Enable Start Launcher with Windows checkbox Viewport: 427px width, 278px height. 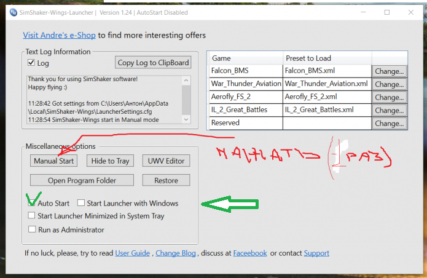(x=81, y=202)
